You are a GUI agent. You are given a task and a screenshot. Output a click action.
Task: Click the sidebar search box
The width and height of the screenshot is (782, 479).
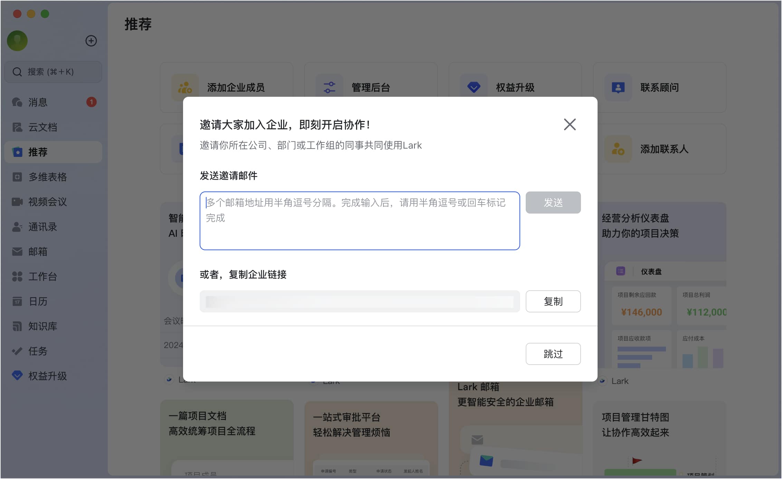(53, 72)
